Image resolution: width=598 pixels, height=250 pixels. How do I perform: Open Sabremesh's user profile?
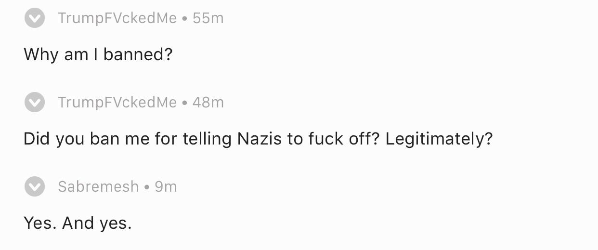(x=98, y=186)
